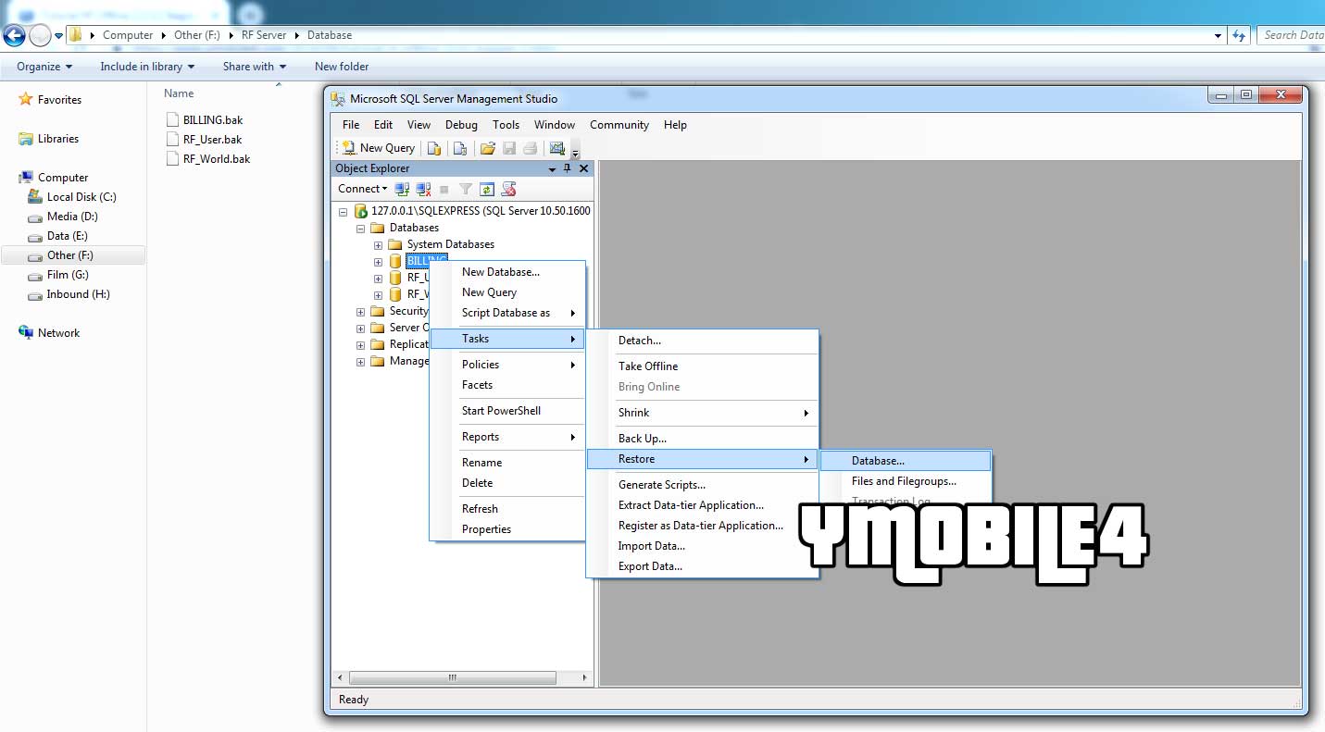Click the Stop square icon in Object Explorer
The image size is (1325, 732).
pyautogui.click(x=444, y=189)
